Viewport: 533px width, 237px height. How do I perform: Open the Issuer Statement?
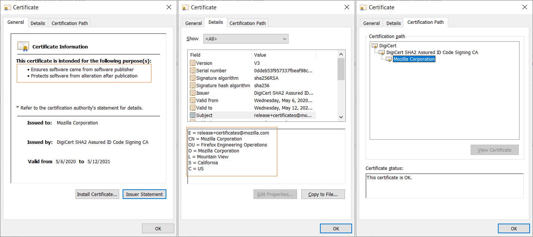[x=144, y=194]
